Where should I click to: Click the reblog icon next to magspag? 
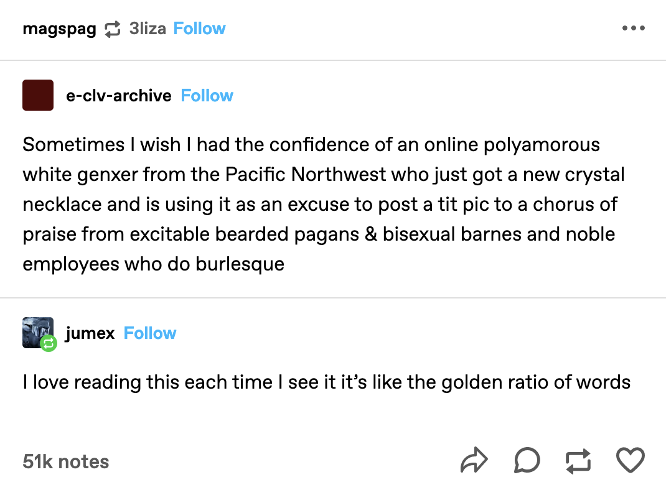113,29
